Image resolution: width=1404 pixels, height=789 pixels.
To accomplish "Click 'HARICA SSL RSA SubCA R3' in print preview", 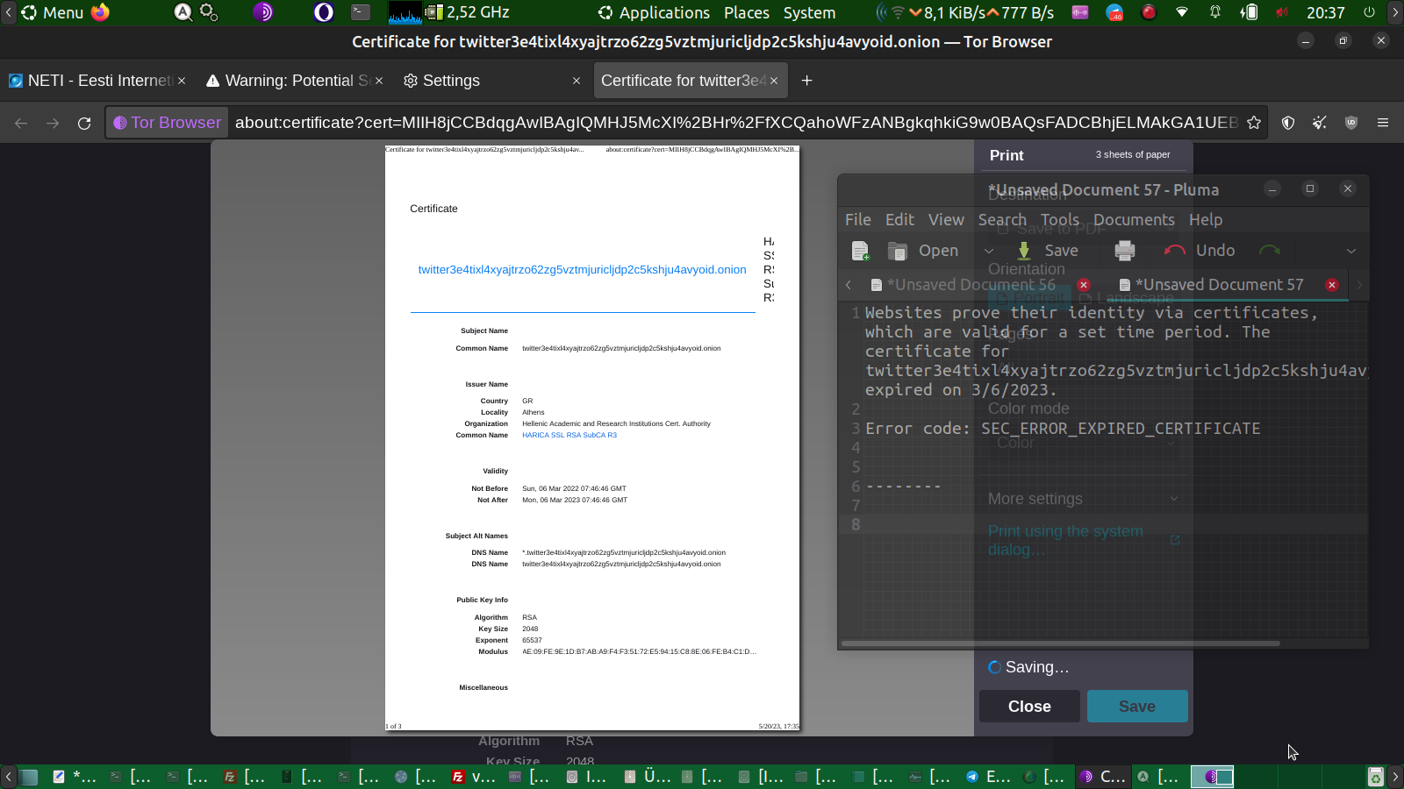I will (569, 435).
